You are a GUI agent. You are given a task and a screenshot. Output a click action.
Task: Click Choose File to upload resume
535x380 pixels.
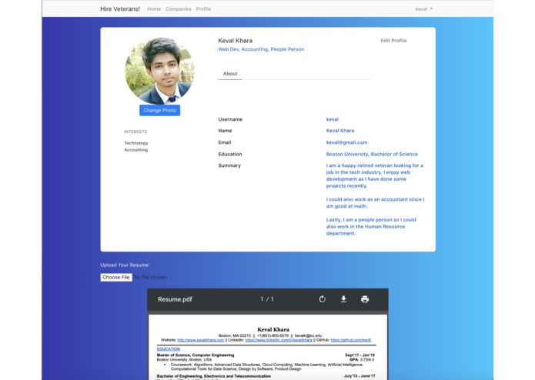(x=116, y=278)
